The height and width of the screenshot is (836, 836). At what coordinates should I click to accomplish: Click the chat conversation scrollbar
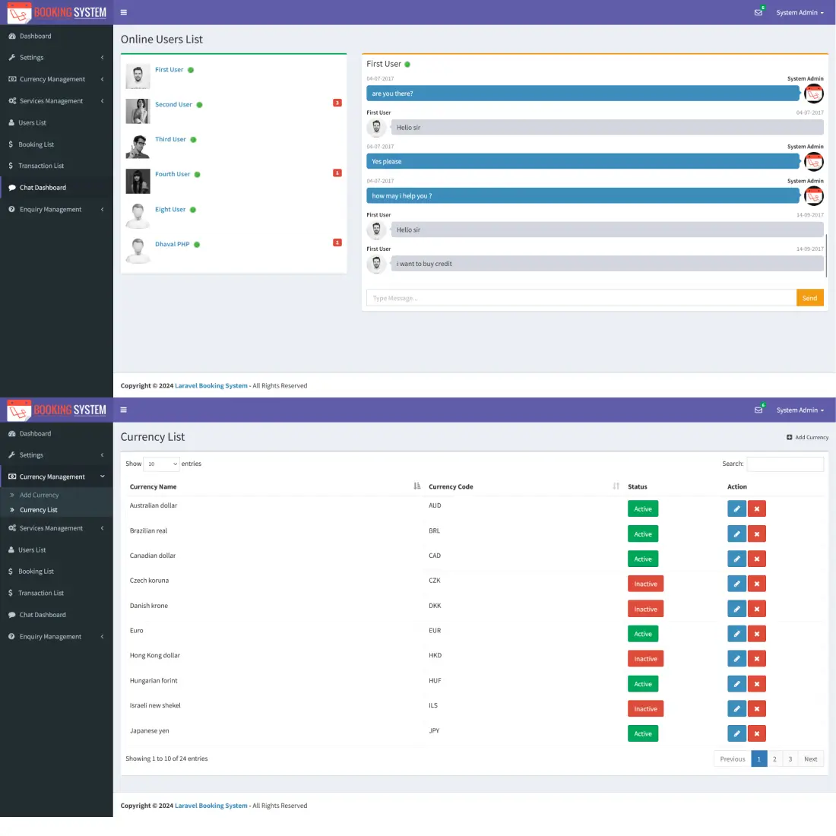[826, 256]
